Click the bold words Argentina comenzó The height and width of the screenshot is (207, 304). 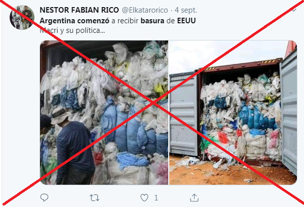pyautogui.click(x=74, y=21)
